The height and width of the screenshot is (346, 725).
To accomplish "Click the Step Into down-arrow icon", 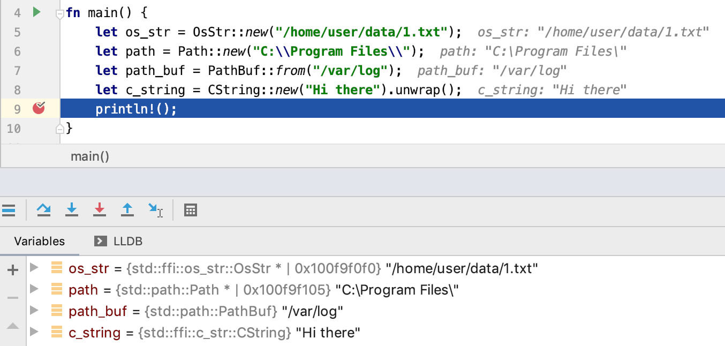I will coord(72,210).
